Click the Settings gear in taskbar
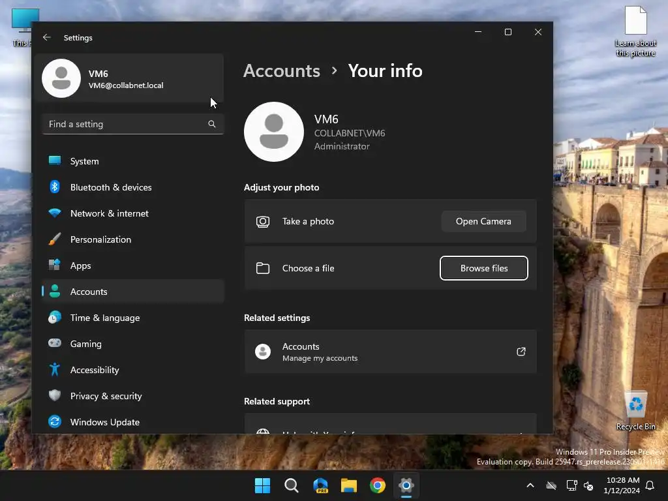The height and width of the screenshot is (501, 668). pyautogui.click(x=406, y=485)
